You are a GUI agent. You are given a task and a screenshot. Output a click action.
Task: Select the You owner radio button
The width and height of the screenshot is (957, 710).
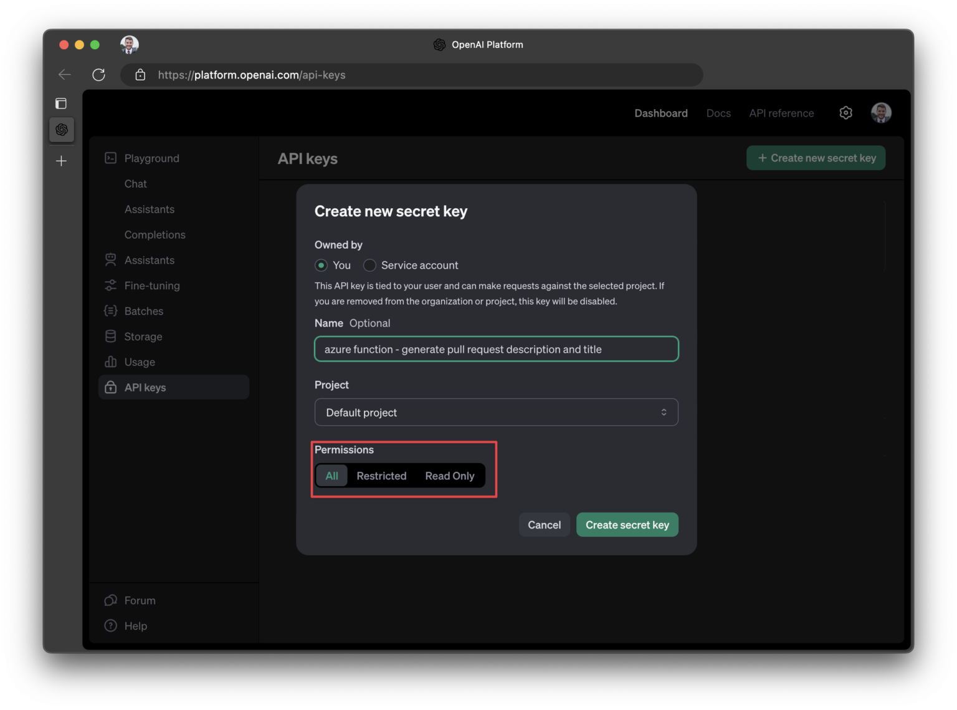tap(321, 266)
